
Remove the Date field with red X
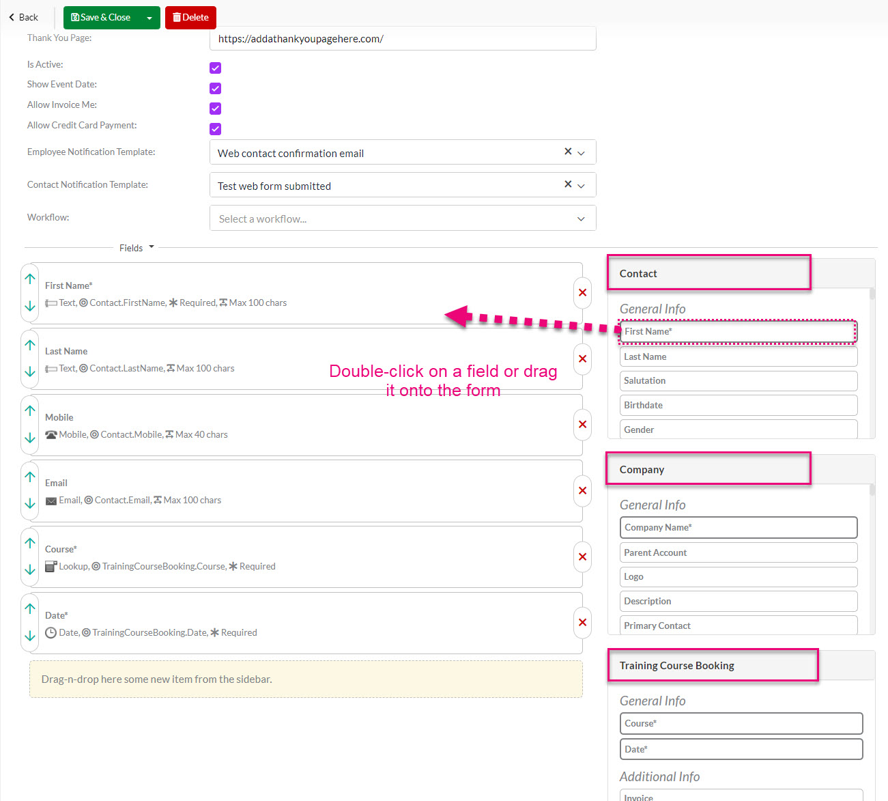(x=582, y=622)
